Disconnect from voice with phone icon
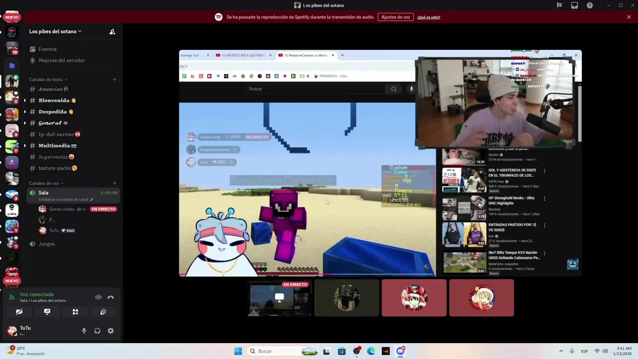 (x=111, y=297)
